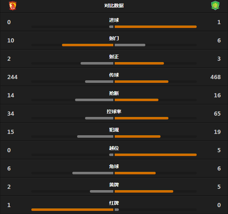Viewport: 228px width, 214px height.
Task: Click the 犯规 stat label
Action: click(114, 130)
